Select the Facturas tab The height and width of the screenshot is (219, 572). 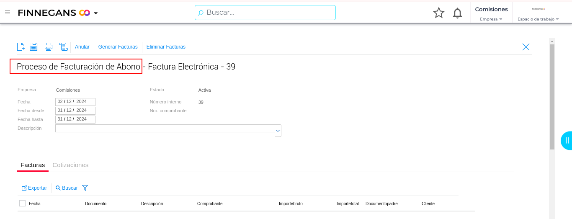[33, 165]
